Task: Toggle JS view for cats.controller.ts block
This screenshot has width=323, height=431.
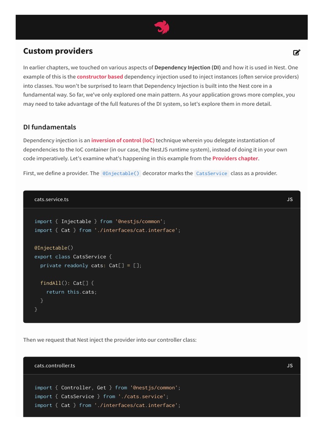Action: 290,366
